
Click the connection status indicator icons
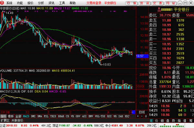point(172,126)
